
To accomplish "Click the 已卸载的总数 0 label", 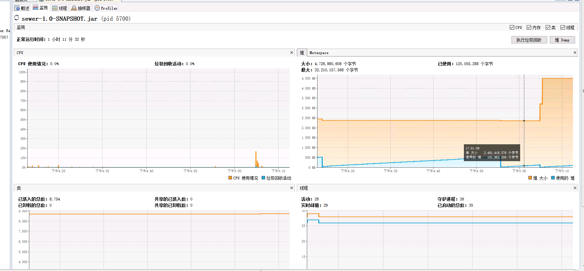I will [35, 205].
